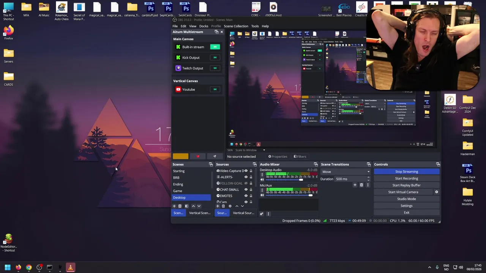
Task: Float the Audio Mixer dock popout icon
Action: [316, 165]
